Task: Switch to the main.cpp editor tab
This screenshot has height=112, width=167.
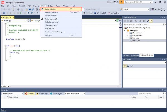Action: pyautogui.click(x=5, y=17)
